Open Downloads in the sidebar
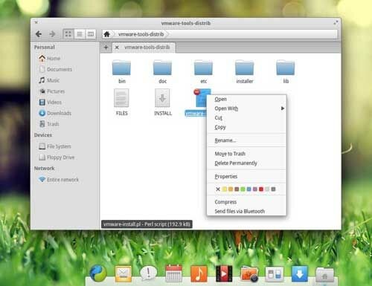The height and width of the screenshot is (286, 372). [55, 113]
